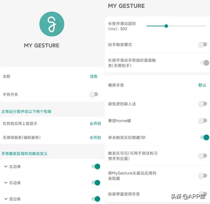Expand the 左边缘 chevron
The height and width of the screenshot is (204, 210).
[x=6, y=167]
